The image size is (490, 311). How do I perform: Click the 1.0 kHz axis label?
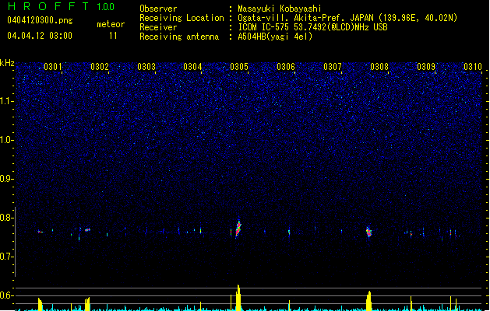(7, 140)
